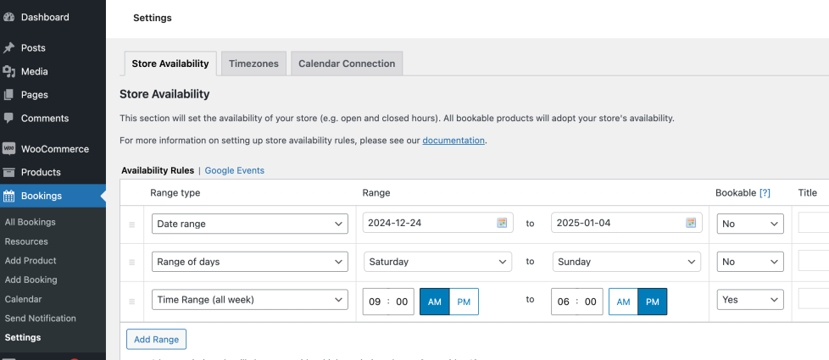Grab the drag handle of Date range row
This screenshot has height=360, width=829.
coord(131,224)
